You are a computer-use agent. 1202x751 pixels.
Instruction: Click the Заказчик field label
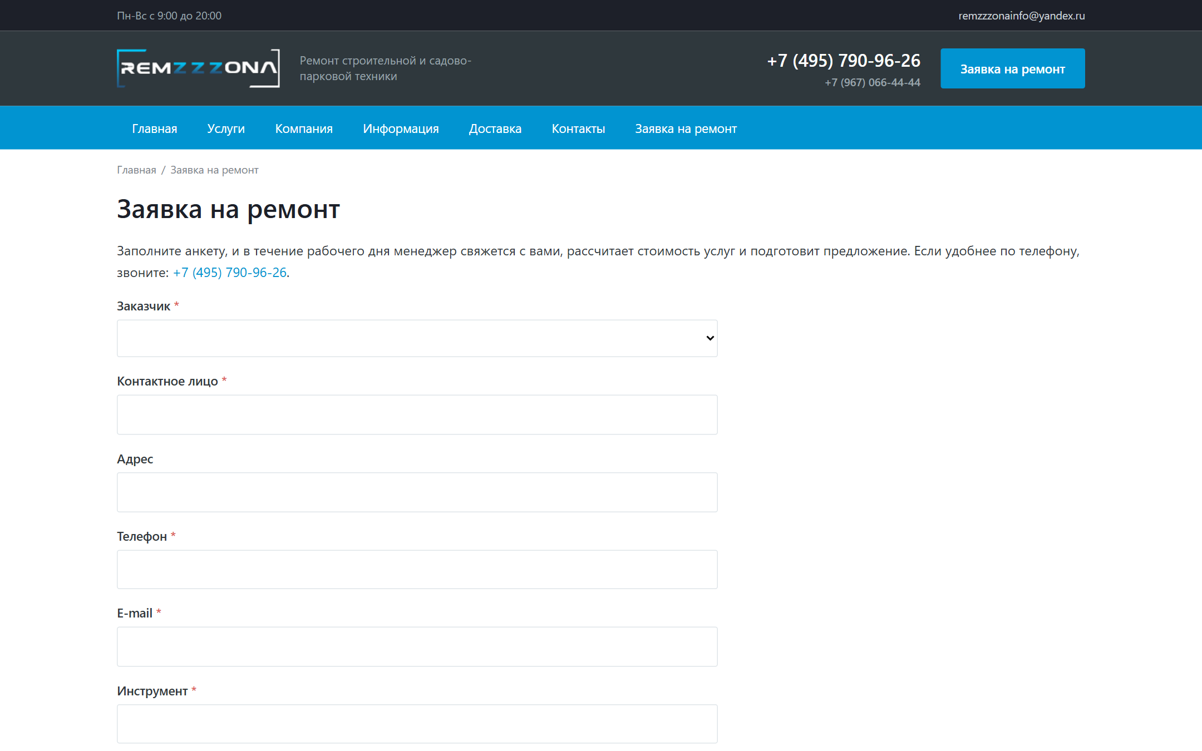click(x=144, y=306)
